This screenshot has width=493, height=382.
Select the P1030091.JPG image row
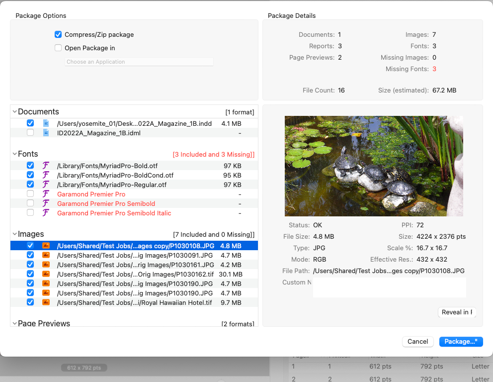[x=134, y=255]
